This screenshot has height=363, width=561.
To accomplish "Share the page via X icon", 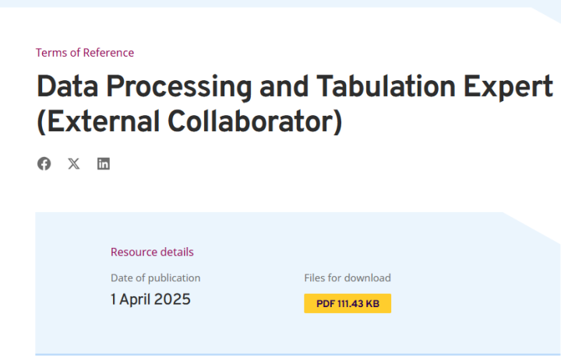I will pyautogui.click(x=74, y=164).
